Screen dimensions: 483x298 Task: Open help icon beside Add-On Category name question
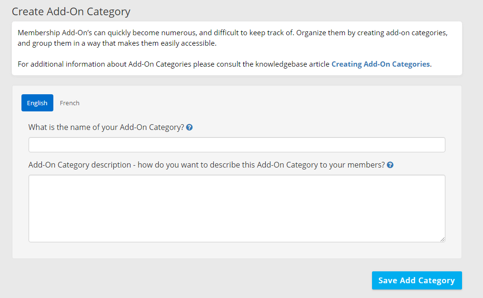pos(190,128)
